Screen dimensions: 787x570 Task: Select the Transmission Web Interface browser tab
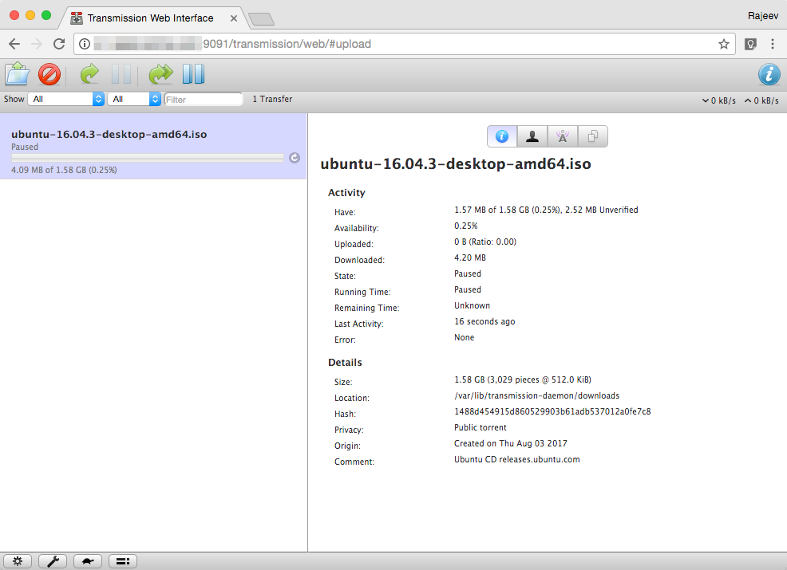(x=151, y=18)
